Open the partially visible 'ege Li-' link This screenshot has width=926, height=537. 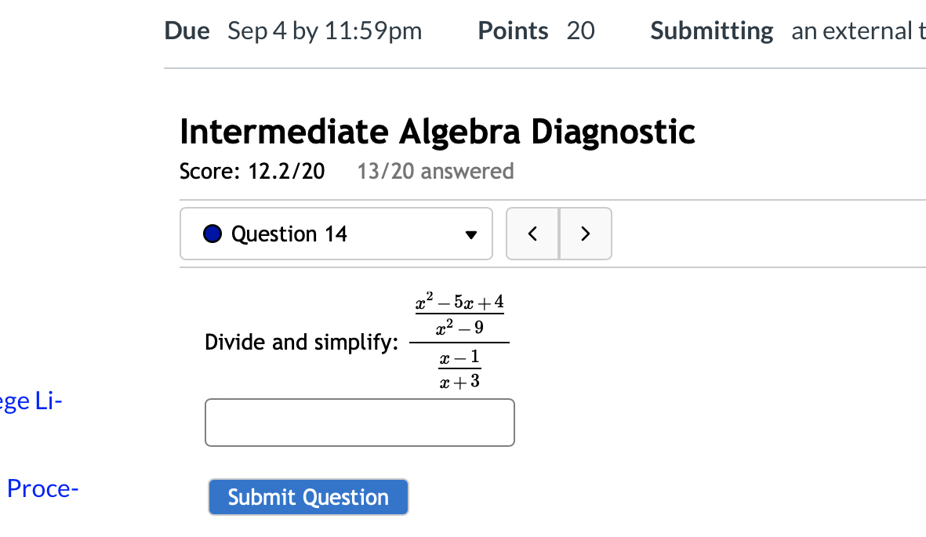[31, 401]
